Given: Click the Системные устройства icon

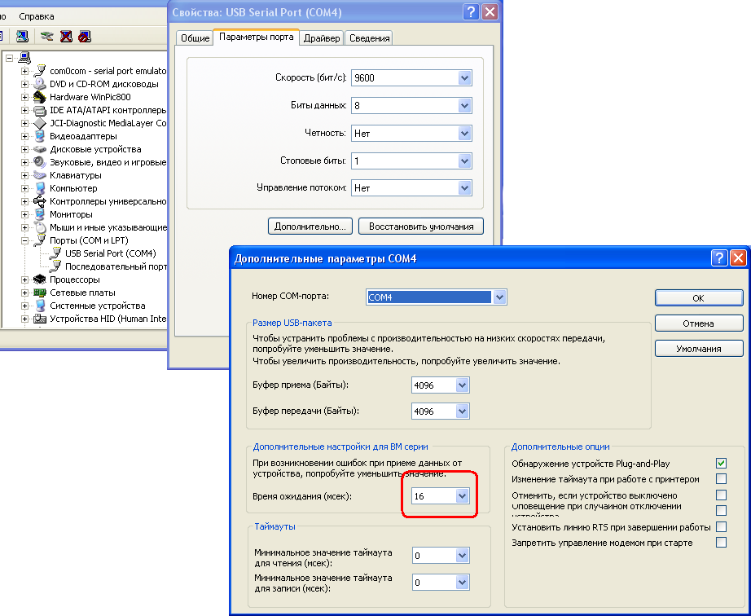Looking at the screenshot, I should 40,306.
